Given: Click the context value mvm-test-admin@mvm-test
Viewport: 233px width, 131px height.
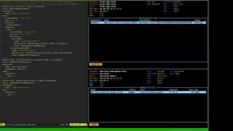Looking at the screenshot, I should [113, 71].
